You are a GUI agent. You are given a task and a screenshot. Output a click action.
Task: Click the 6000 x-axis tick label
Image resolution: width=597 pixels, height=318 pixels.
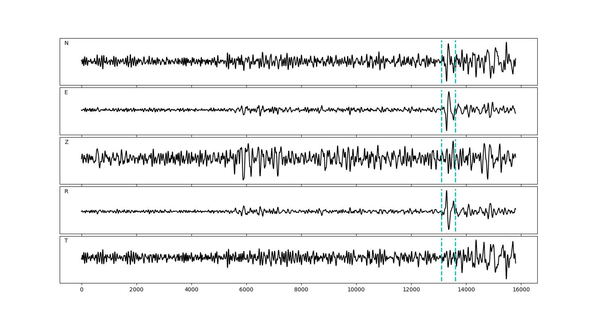246,290
